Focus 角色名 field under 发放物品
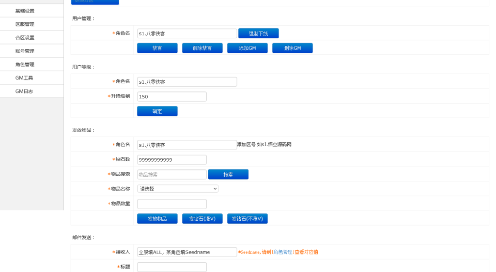 (187, 145)
